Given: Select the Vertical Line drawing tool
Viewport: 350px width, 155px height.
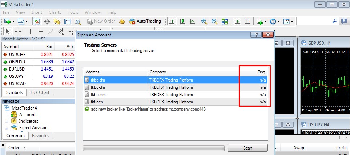Looking at the screenshot, I should (x=31, y=31).
